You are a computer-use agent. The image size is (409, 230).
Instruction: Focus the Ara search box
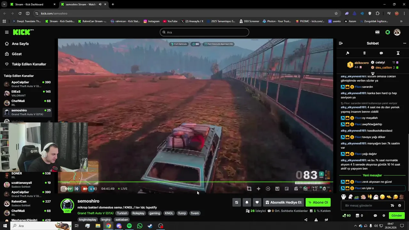pos(204,32)
